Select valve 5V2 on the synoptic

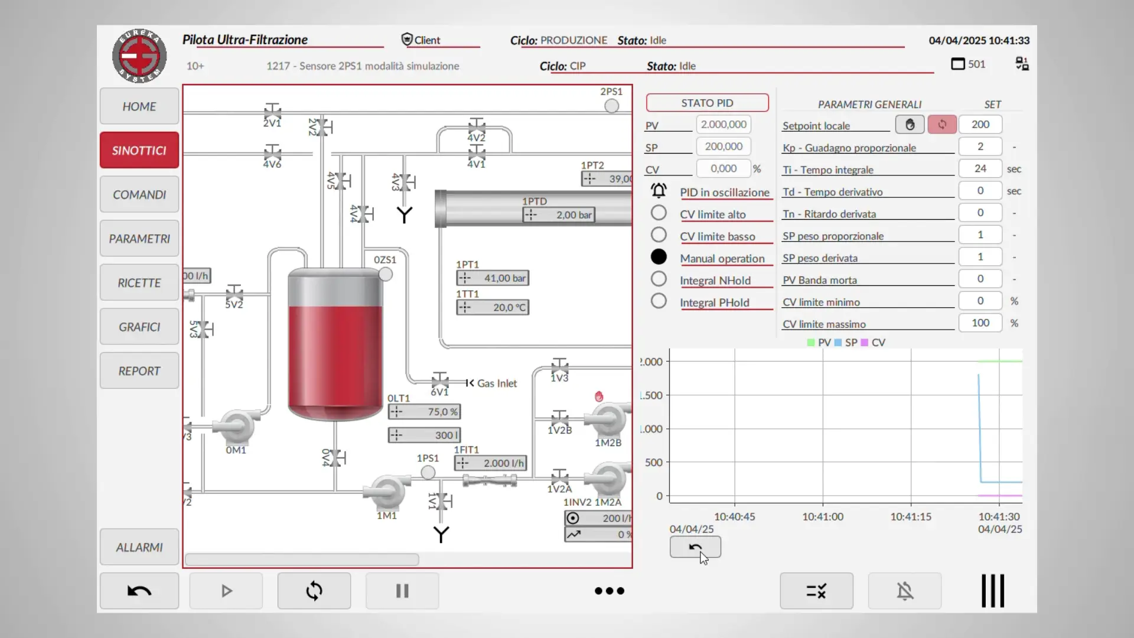(x=234, y=292)
